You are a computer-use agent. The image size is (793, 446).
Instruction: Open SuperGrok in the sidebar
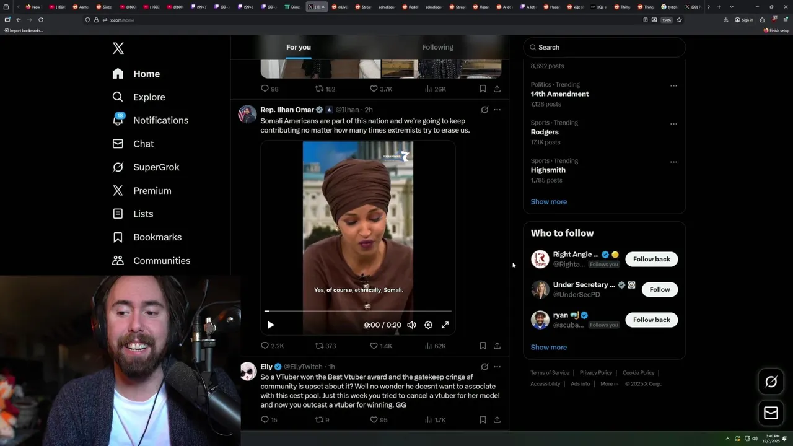pos(146,167)
